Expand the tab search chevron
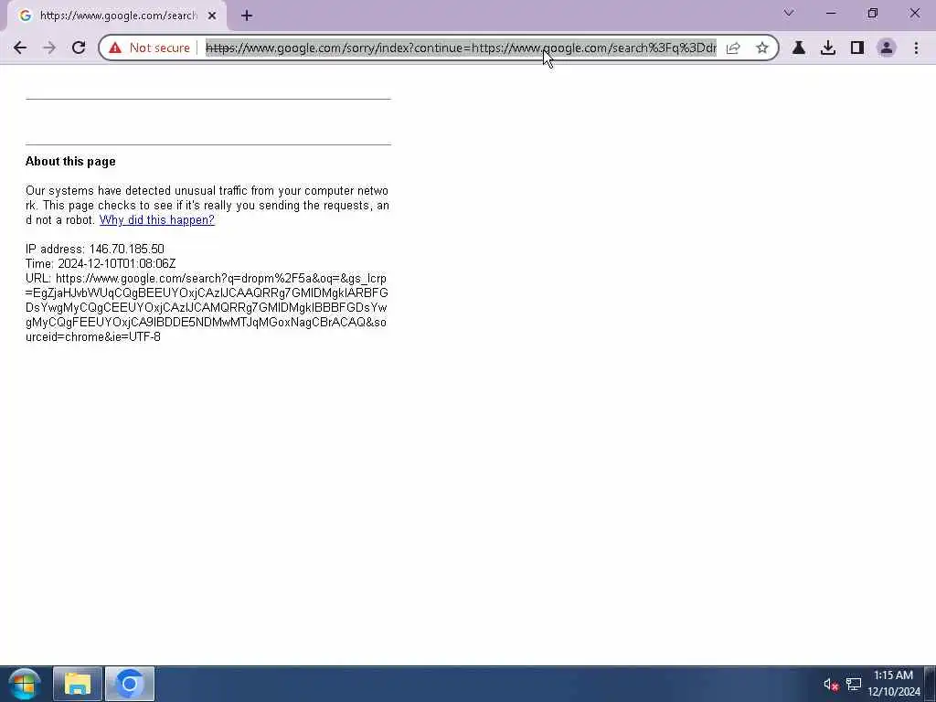 point(789,13)
